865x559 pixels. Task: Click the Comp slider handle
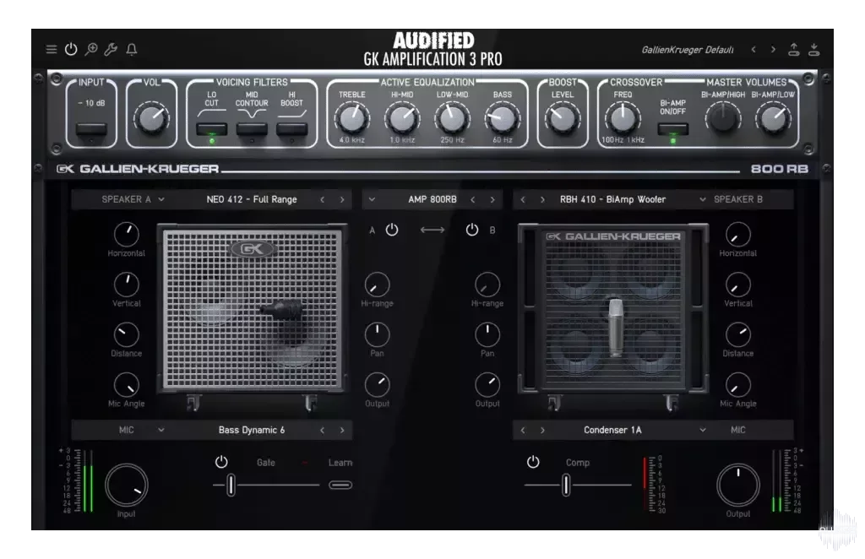click(x=566, y=486)
